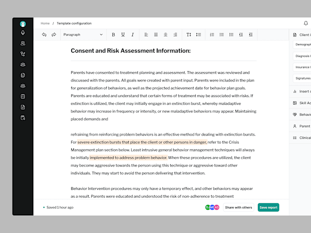The width and height of the screenshot is (311, 233).
Task: Click highlighted text 'implemented to address problem behavior'
Action: [x=128, y=158]
